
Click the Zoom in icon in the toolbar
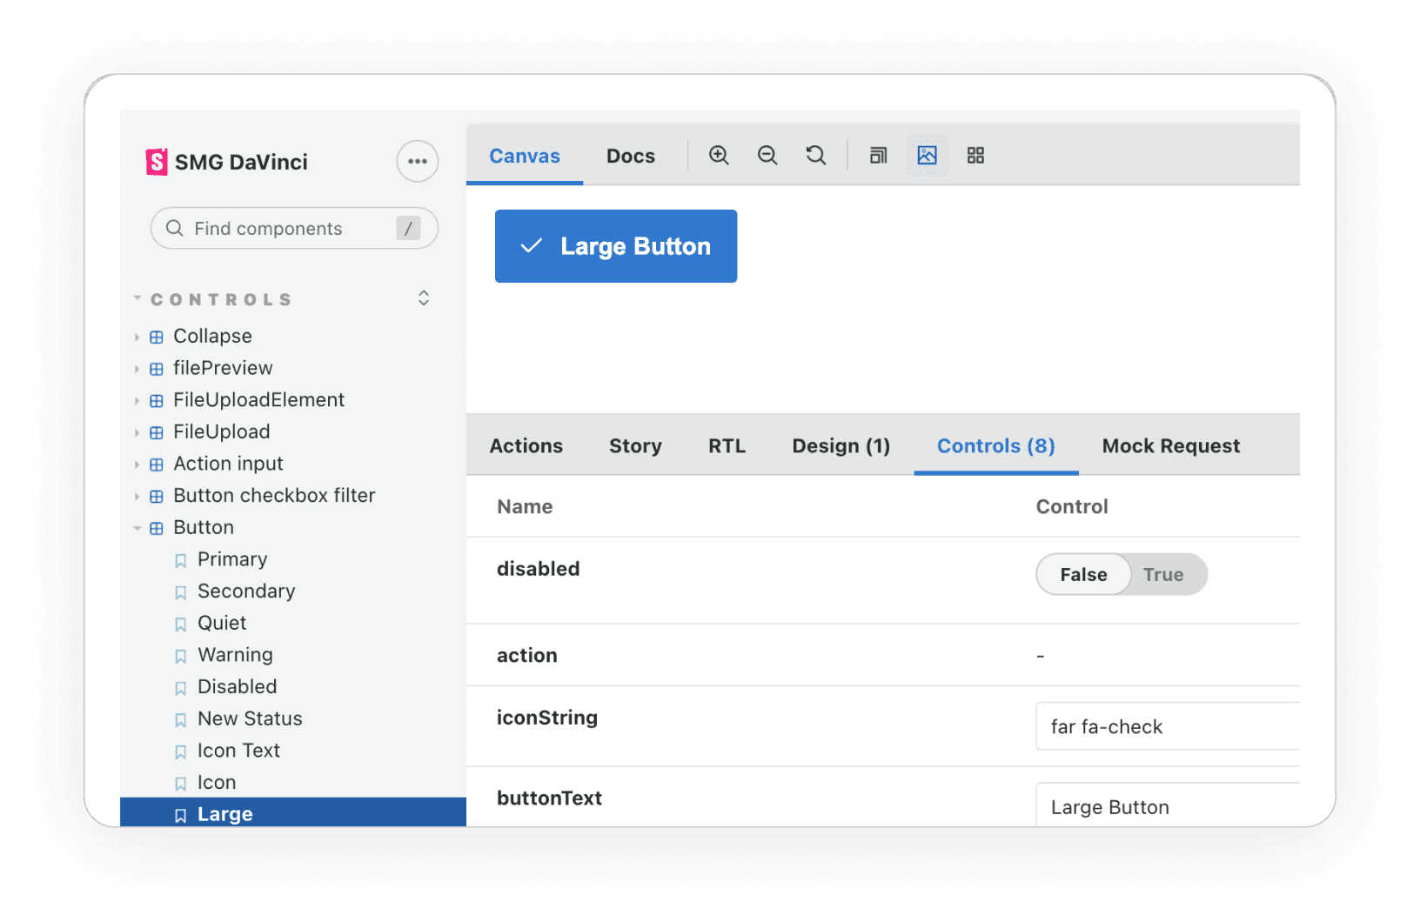[x=719, y=155]
